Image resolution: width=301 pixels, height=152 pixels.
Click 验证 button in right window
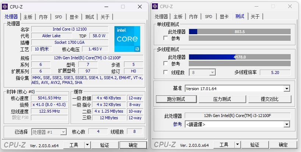(x=255, y=145)
